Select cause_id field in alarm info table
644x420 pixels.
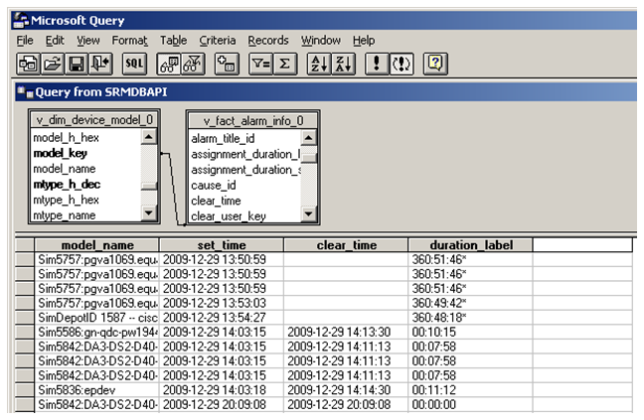pyautogui.click(x=214, y=186)
